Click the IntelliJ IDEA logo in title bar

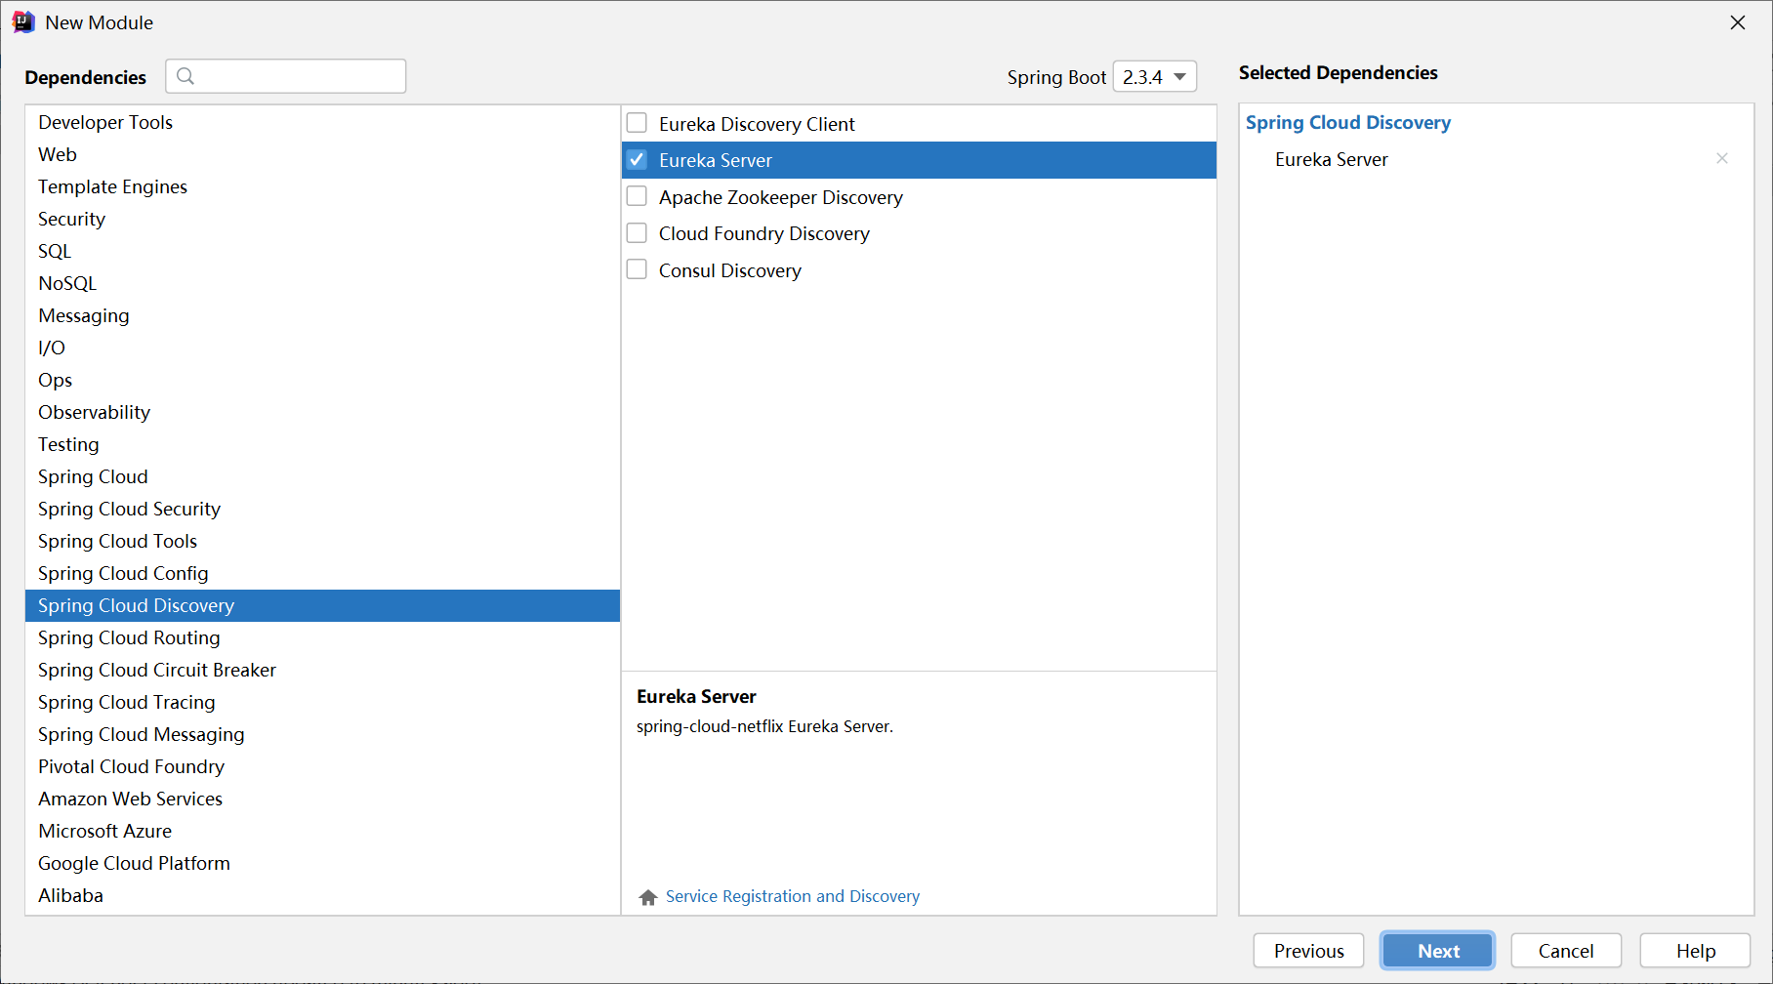click(x=23, y=22)
